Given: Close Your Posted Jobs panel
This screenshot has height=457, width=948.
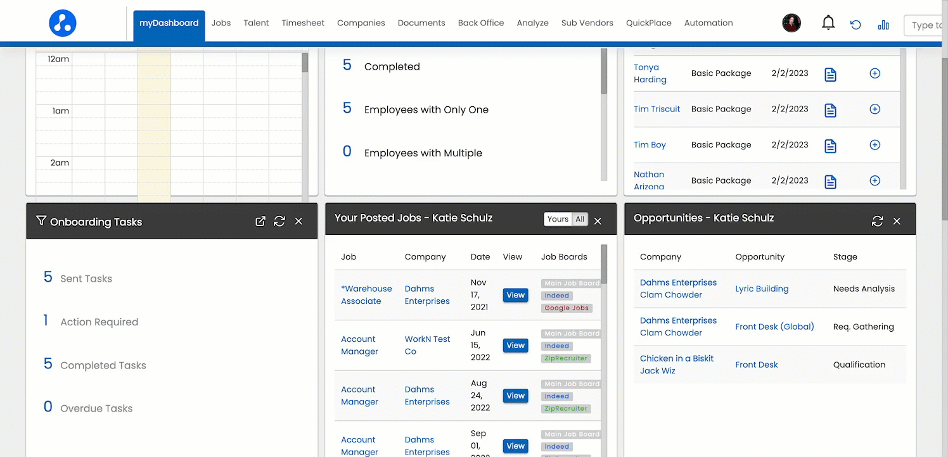Looking at the screenshot, I should pos(598,221).
